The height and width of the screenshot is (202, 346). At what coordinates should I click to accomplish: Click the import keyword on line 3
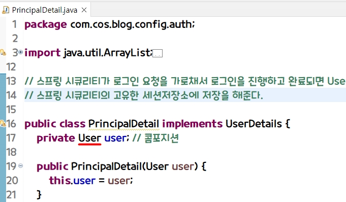[42, 53]
